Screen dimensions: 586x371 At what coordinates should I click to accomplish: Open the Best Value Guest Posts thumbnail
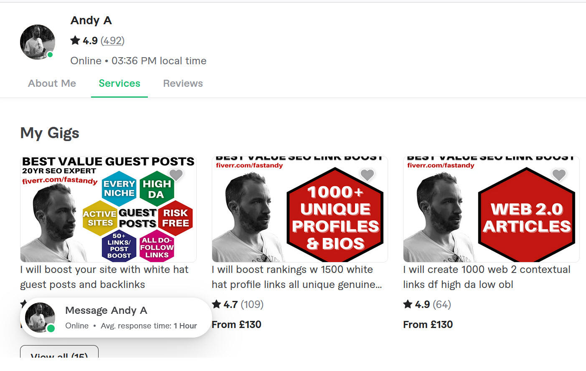pyautogui.click(x=108, y=209)
